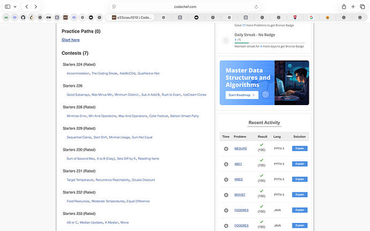Click the Master Data Structures banner illustration
The height and width of the screenshot is (231, 370).
(x=292, y=83)
